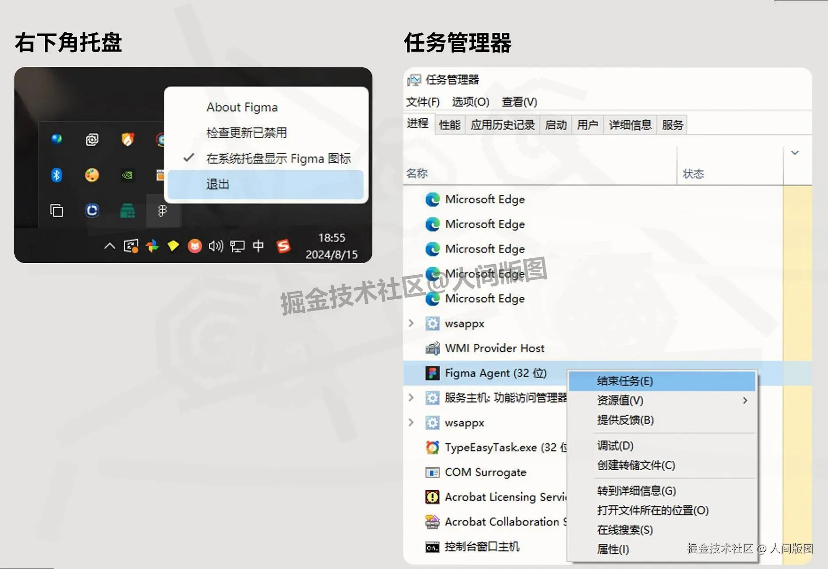Switch to the 启动 tab
Screen dimensions: 828x569
point(556,125)
